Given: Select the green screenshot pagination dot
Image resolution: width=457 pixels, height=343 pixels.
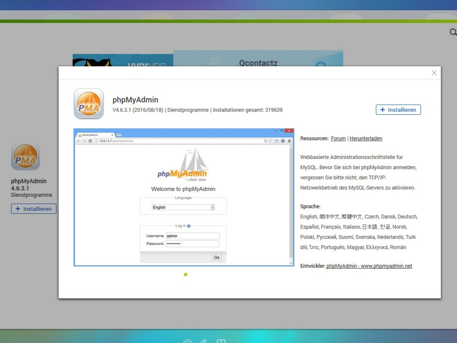Looking at the screenshot, I should tap(185, 274).
